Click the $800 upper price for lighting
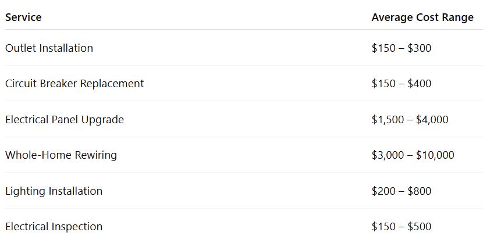The image size is (483, 243). pos(420,191)
